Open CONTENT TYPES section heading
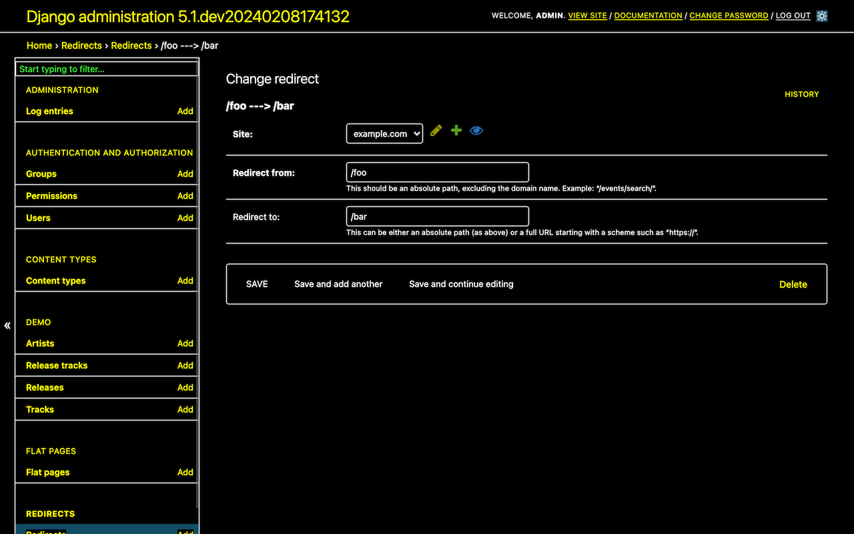Image resolution: width=854 pixels, height=534 pixels. (61, 259)
